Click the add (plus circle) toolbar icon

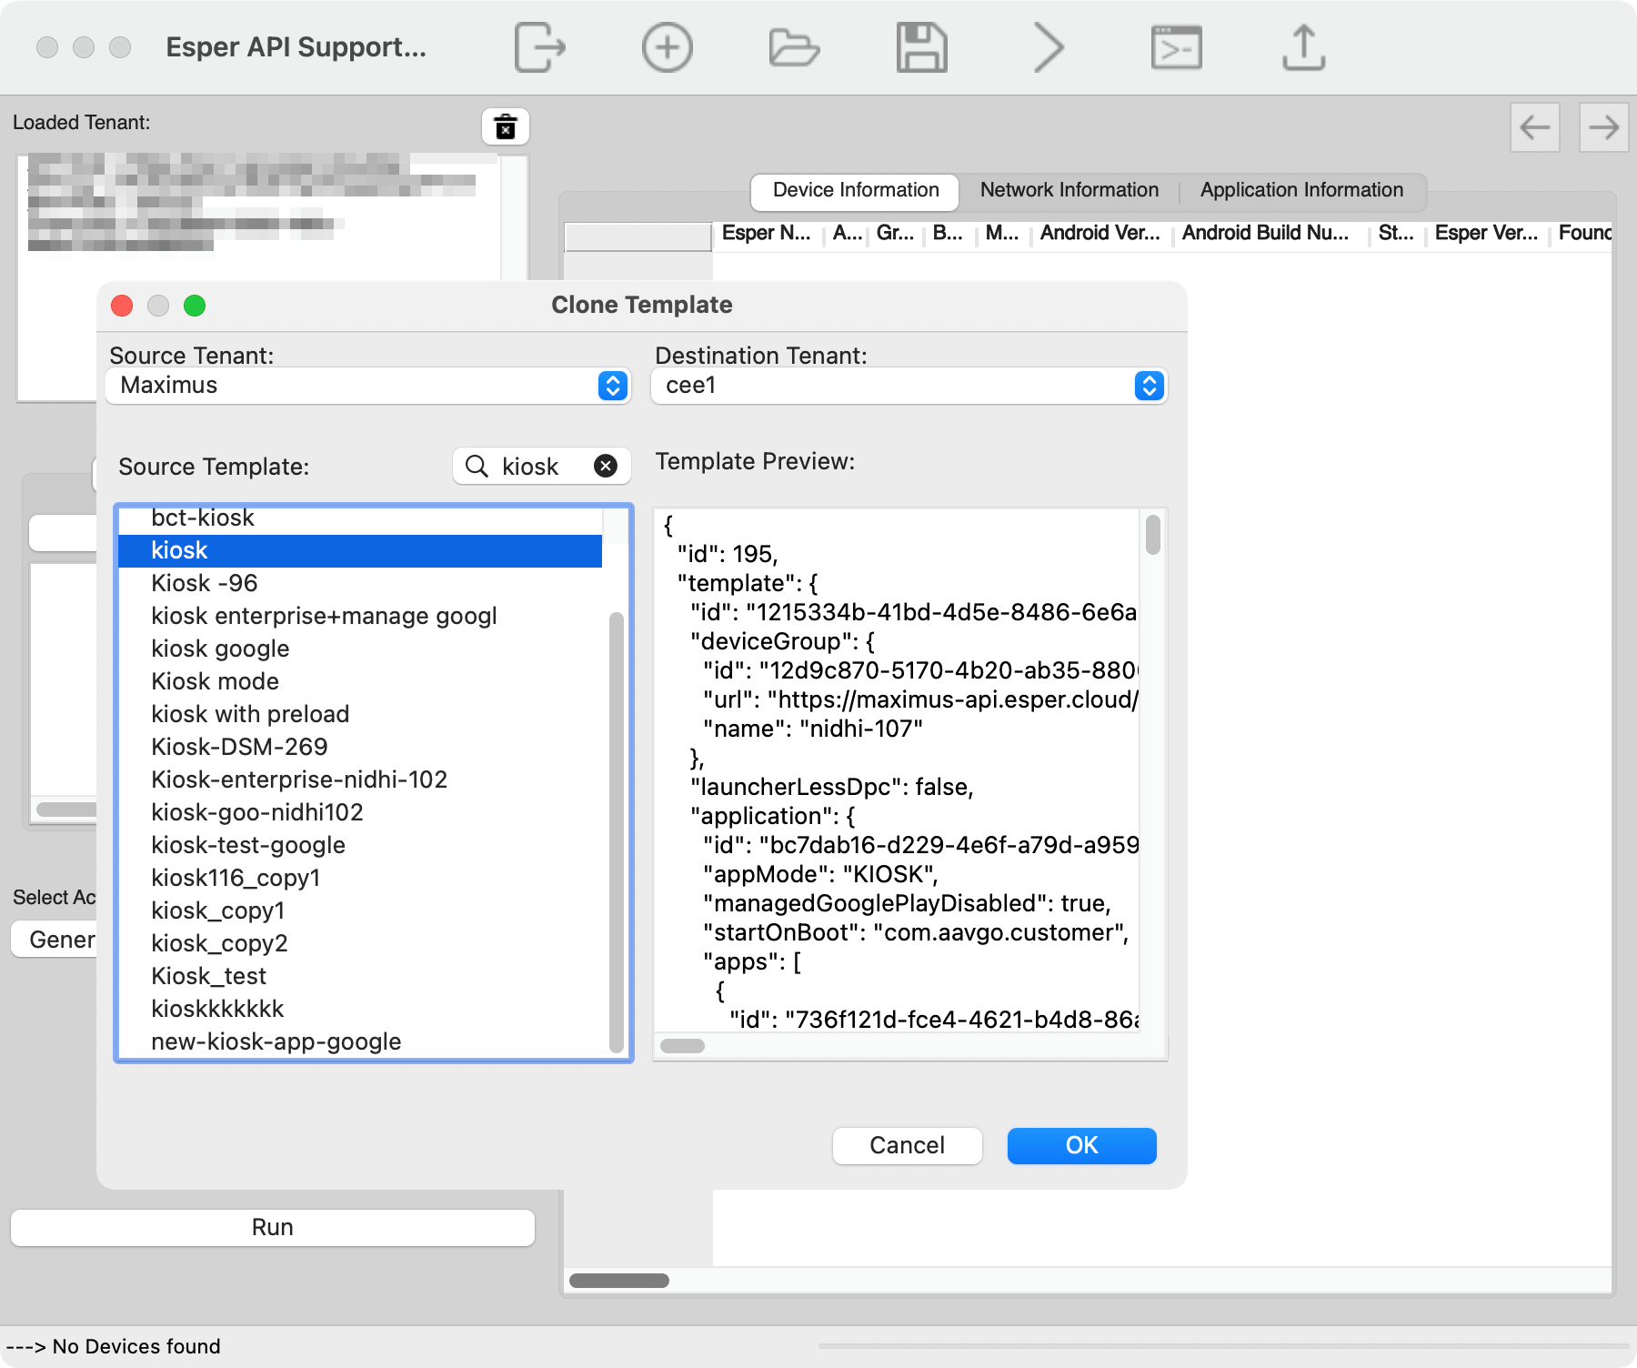pos(667,47)
